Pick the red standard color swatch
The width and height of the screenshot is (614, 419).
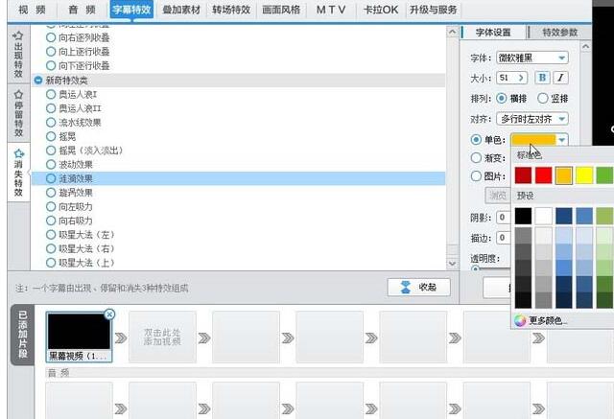[x=544, y=175]
